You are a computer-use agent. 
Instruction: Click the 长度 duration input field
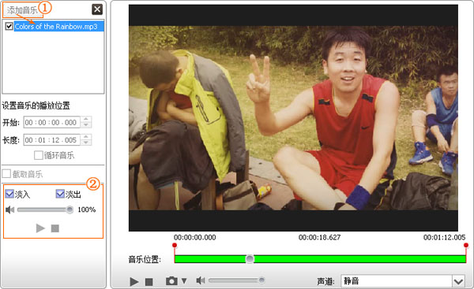coord(51,140)
